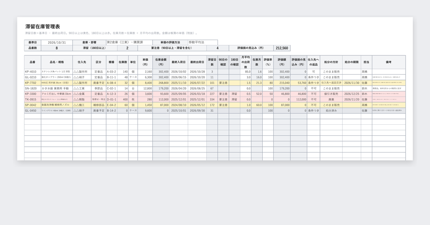Image resolution: width=430 pixels, height=225 pixels.
Task: Click the 補修部品 category cell
Action: coord(99,105)
